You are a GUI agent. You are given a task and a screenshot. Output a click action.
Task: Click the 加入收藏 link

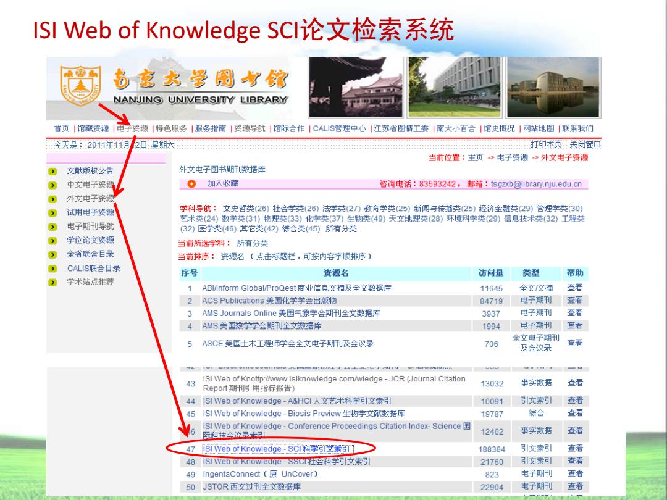coord(223,184)
